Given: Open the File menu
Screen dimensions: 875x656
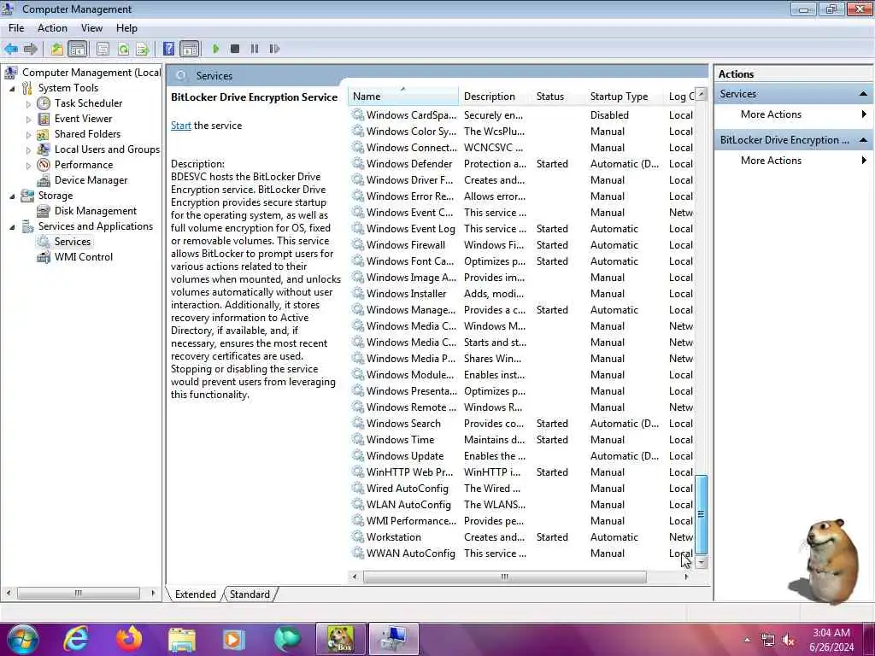Looking at the screenshot, I should (x=16, y=28).
